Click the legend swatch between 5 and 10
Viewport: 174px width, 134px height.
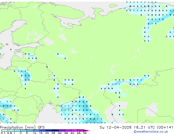pyautogui.click(x=30, y=130)
